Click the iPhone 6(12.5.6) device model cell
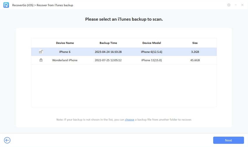The width and height of the screenshot is (248, 147). pos(151,52)
